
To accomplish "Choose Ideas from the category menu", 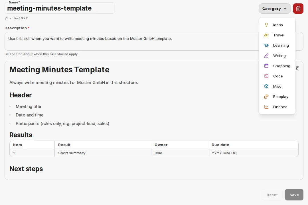I will coord(277,25).
